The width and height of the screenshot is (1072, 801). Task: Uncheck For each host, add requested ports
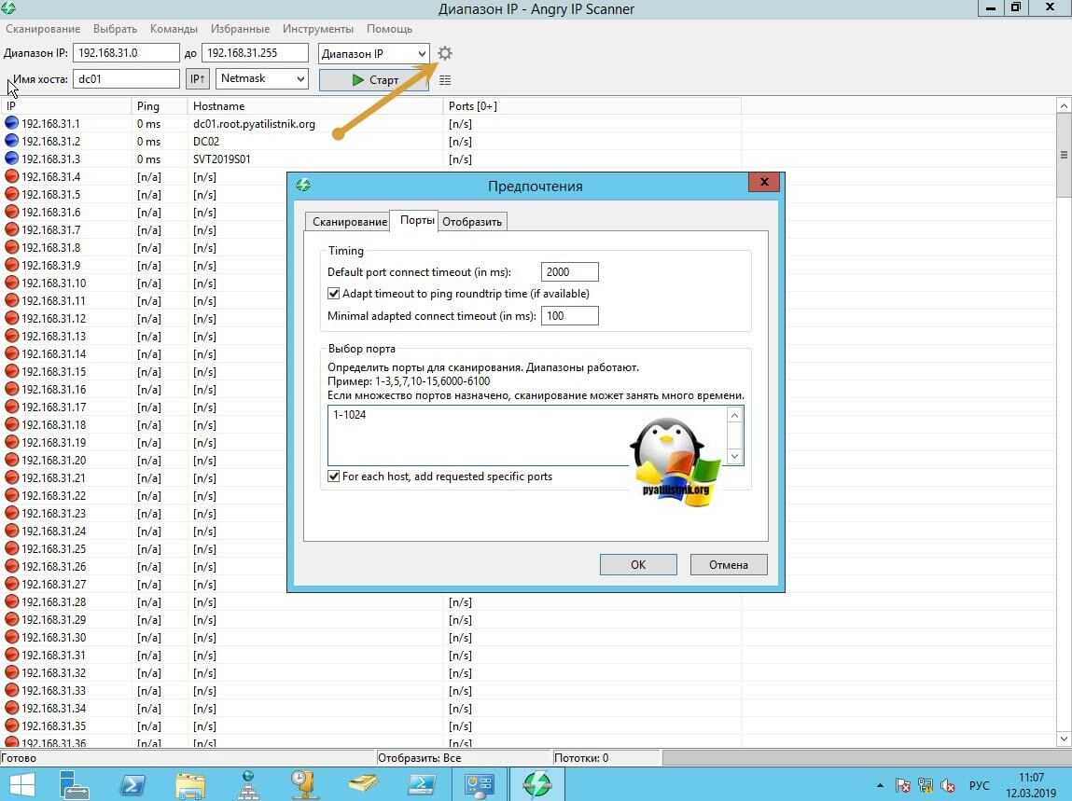334,476
